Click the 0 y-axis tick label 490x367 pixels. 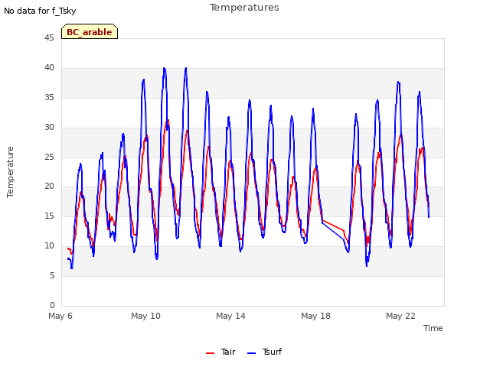(x=52, y=305)
